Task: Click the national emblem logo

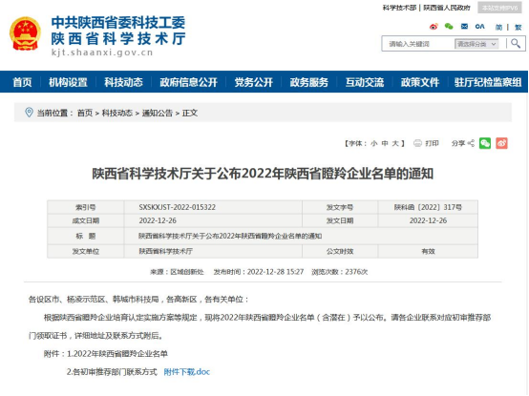Action: coord(25,33)
